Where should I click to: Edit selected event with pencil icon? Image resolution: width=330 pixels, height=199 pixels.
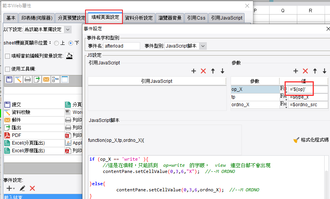[22, 188]
